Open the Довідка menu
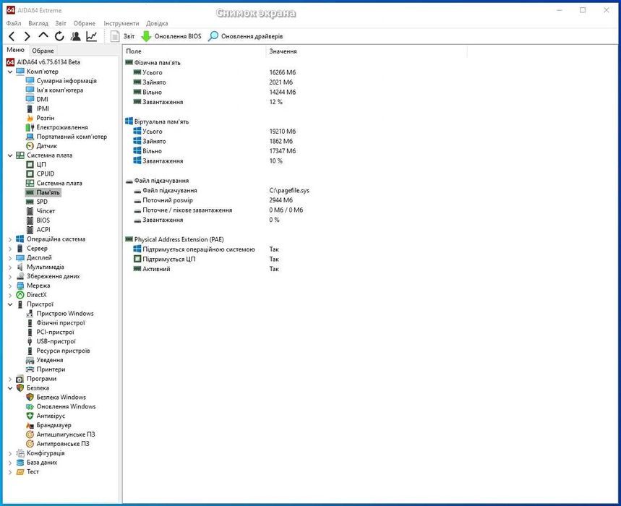The width and height of the screenshot is (621, 506). pyautogui.click(x=157, y=23)
